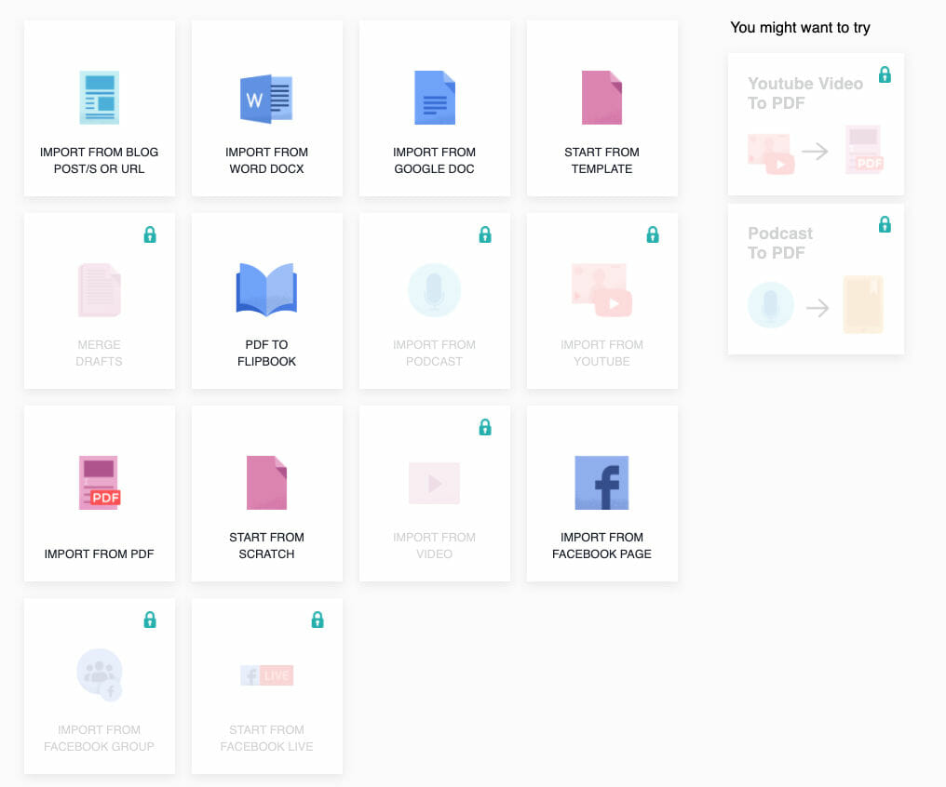Viewport: 946px width, 787px height.
Task: Click the lock icon on Youtube Video To PDF
Action: click(x=885, y=73)
